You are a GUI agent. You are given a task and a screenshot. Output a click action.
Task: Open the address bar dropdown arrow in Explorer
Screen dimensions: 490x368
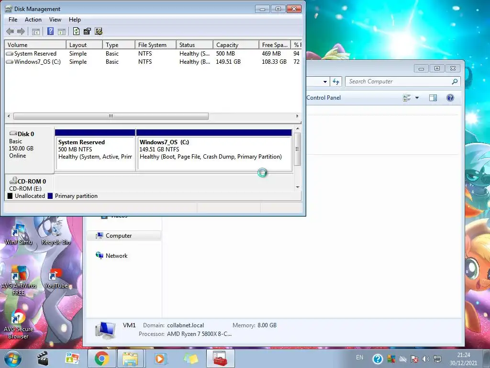(325, 81)
